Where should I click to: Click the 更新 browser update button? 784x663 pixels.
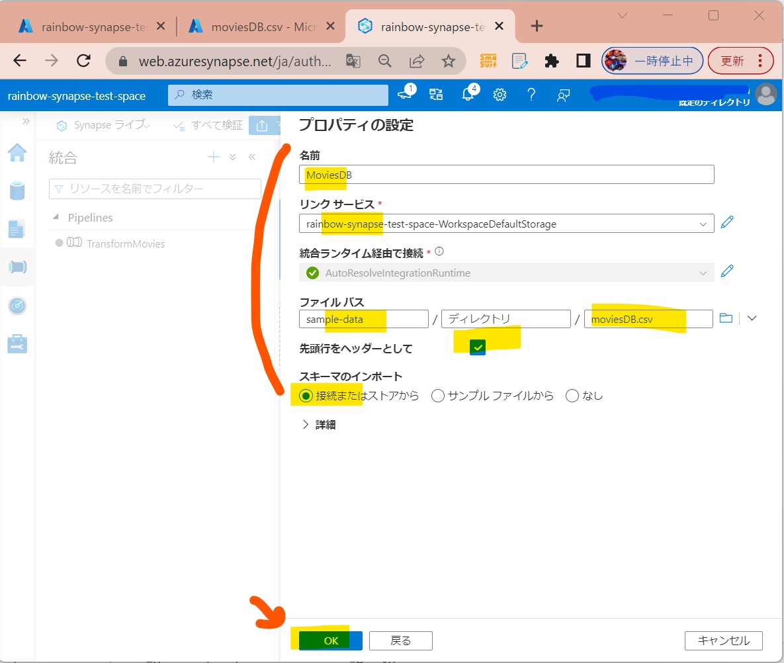click(x=732, y=61)
